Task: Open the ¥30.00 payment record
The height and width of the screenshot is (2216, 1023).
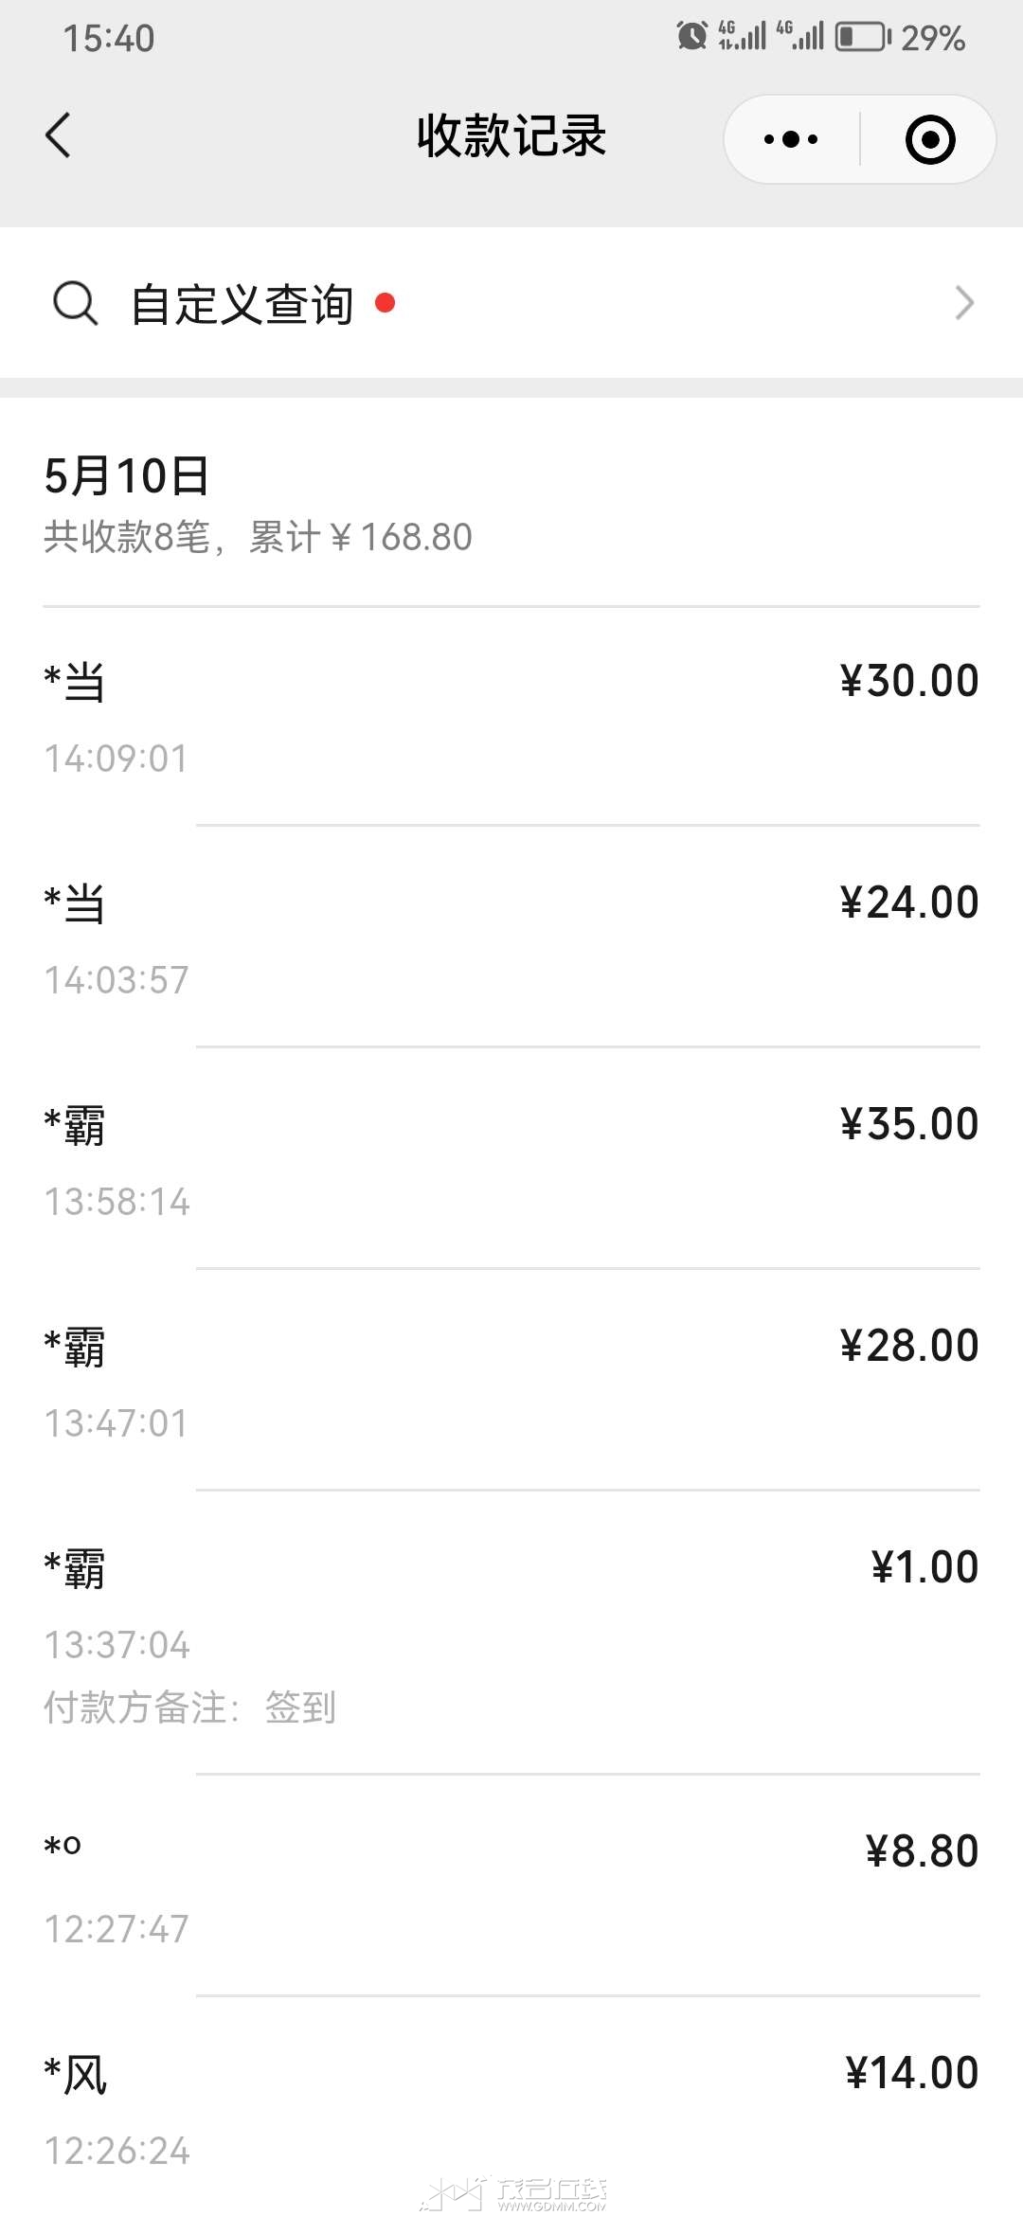Action: tap(511, 716)
